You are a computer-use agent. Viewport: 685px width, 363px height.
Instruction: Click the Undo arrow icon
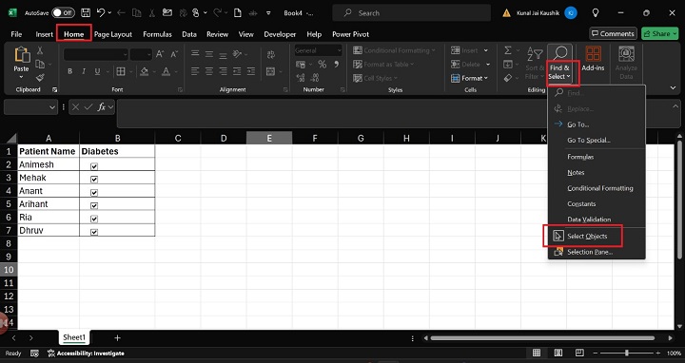coord(101,12)
